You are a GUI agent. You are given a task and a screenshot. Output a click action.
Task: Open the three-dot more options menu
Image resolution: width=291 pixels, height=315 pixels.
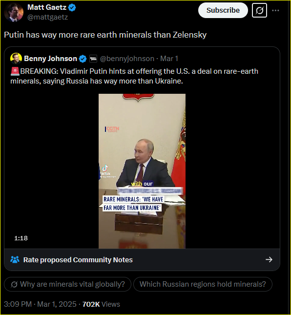[275, 10]
